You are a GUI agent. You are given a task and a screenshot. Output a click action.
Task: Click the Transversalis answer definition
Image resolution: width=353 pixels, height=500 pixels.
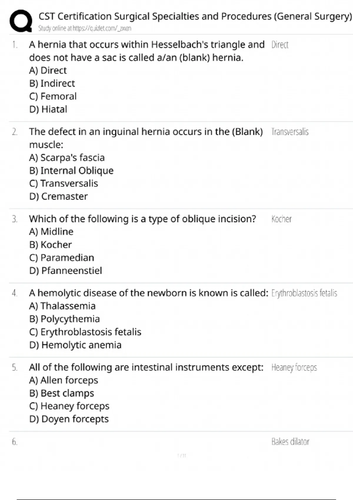(x=290, y=132)
